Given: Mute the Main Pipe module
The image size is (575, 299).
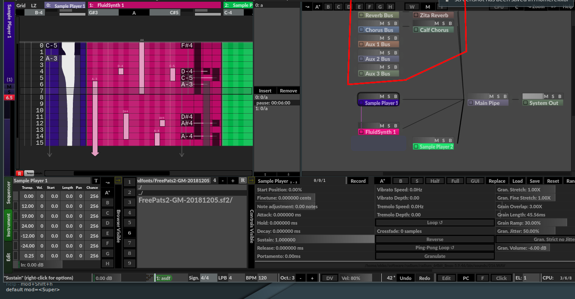Looking at the screenshot, I should pyautogui.click(x=491, y=96).
